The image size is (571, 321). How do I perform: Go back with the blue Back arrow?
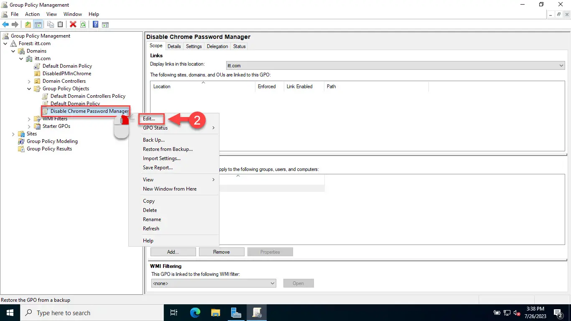tap(5, 24)
